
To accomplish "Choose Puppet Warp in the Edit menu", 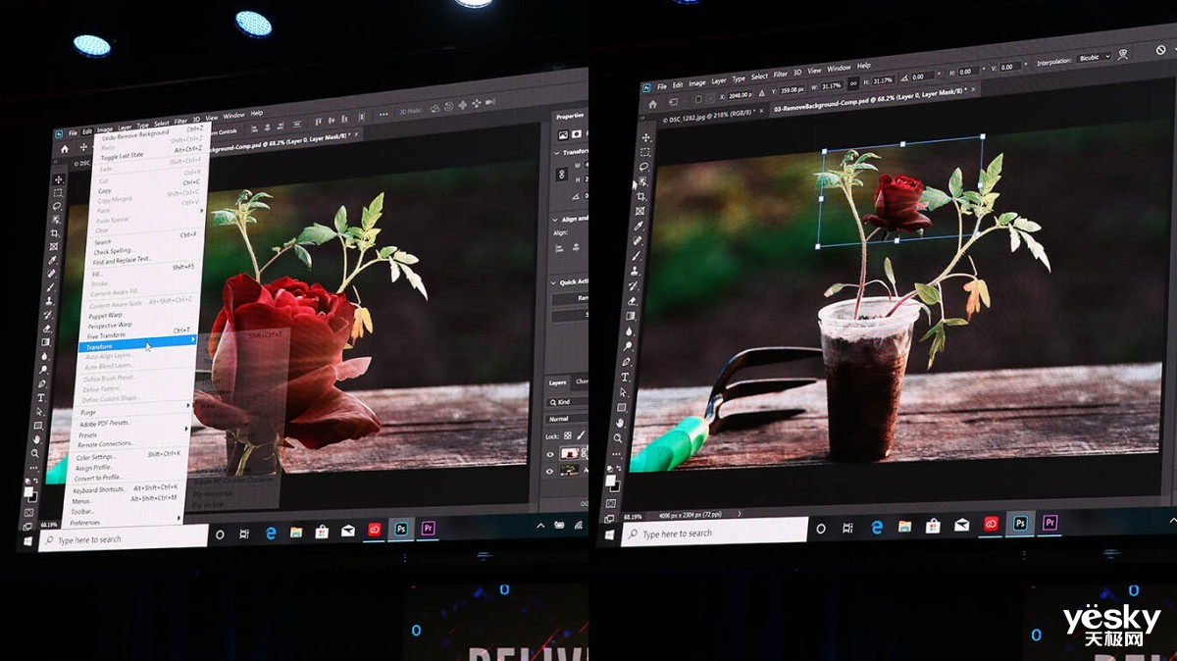I will pyautogui.click(x=105, y=316).
